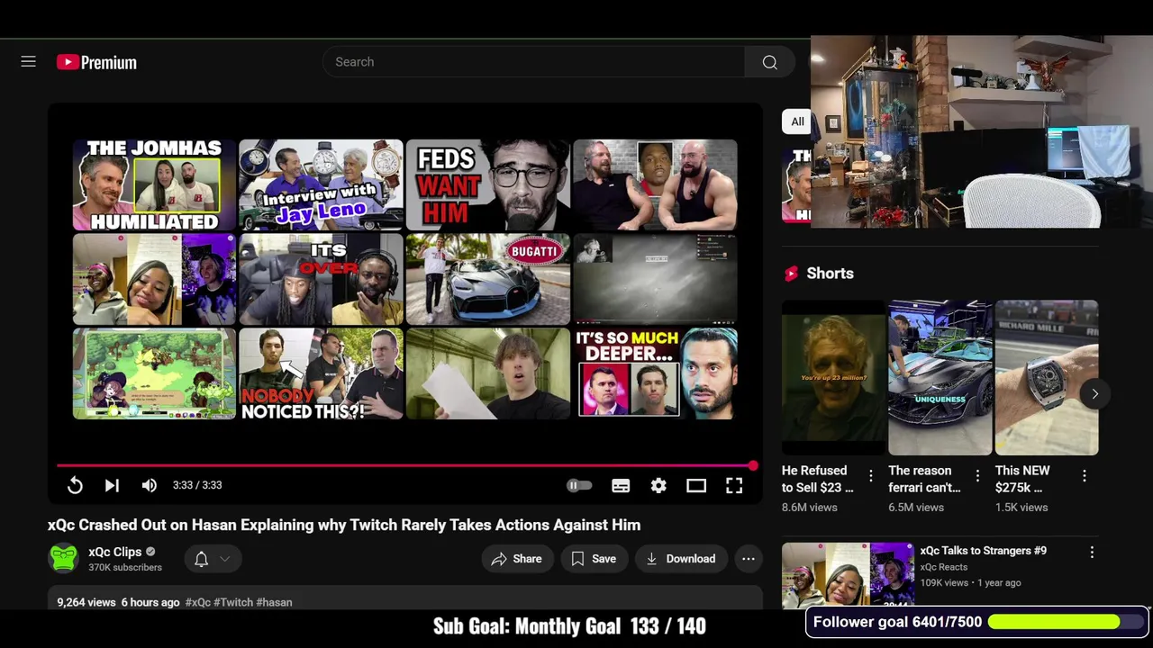Enter full screen mode

(734, 485)
